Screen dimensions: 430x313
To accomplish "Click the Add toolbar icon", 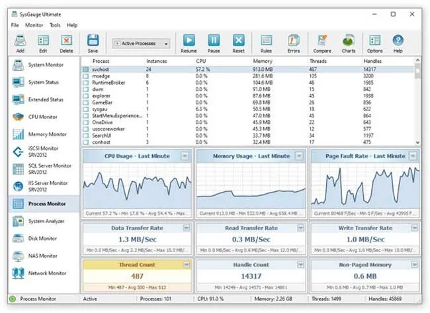I will (20, 43).
